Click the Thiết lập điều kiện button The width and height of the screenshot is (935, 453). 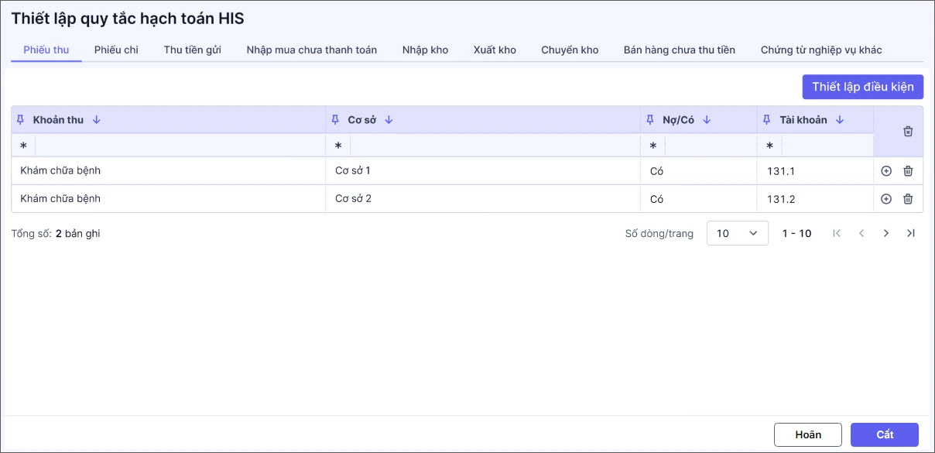(x=862, y=87)
